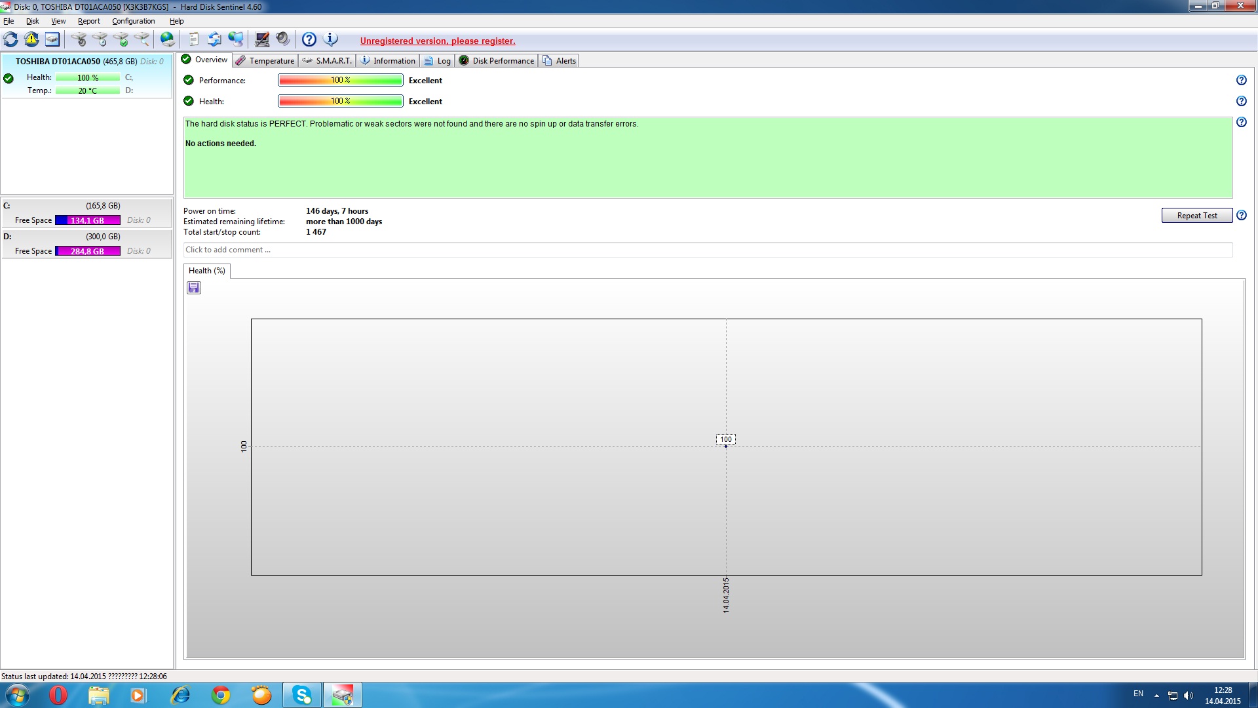Switch to the Temperature tab
The height and width of the screenshot is (708, 1258).
point(265,61)
